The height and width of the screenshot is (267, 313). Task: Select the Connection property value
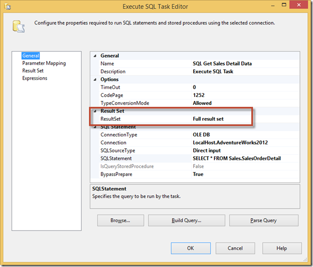coord(230,143)
